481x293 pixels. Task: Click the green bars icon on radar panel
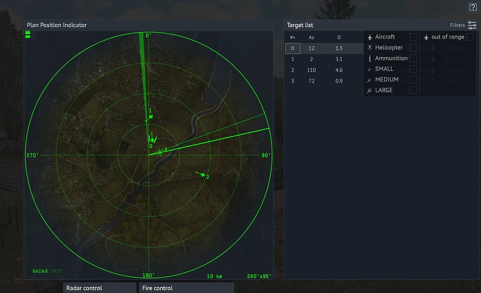(x=27, y=34)
